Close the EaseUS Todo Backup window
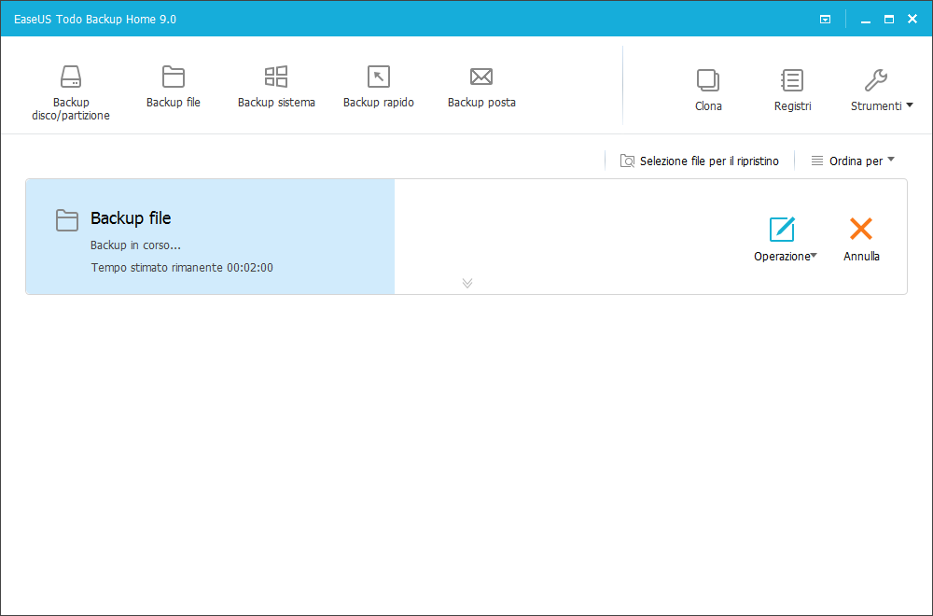This screenshot has width=933, height=616. [x=912, y=19]
